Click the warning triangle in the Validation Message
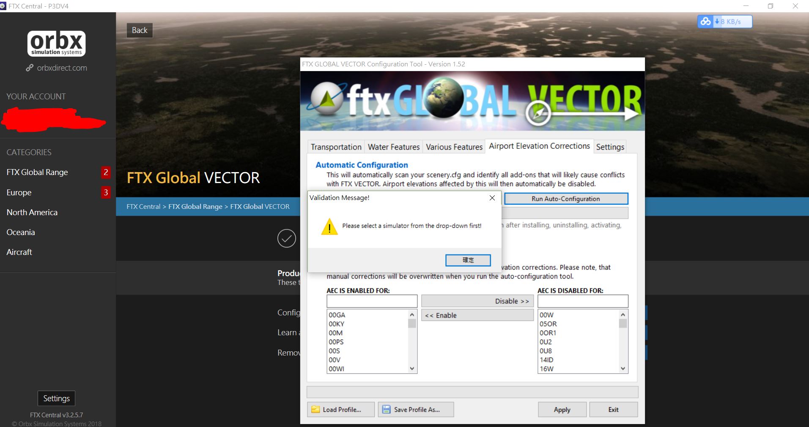 click(x=329, y=227)
